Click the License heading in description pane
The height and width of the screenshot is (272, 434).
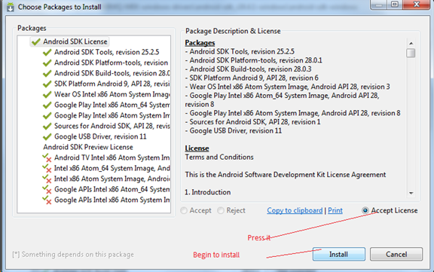coord(197,148)
